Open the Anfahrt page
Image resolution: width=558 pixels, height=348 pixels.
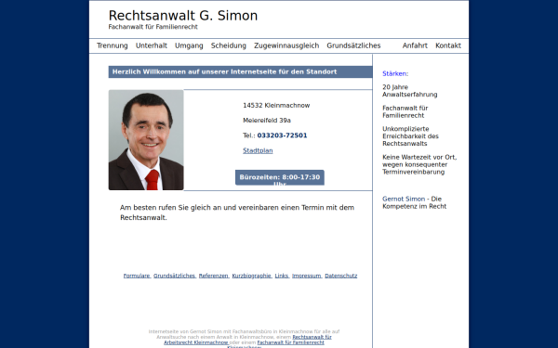(x=415, y=45)
